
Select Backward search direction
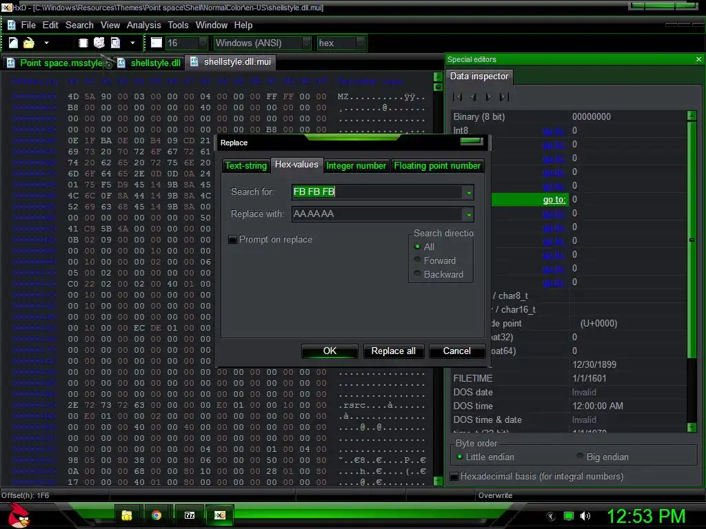coord(417,274)
